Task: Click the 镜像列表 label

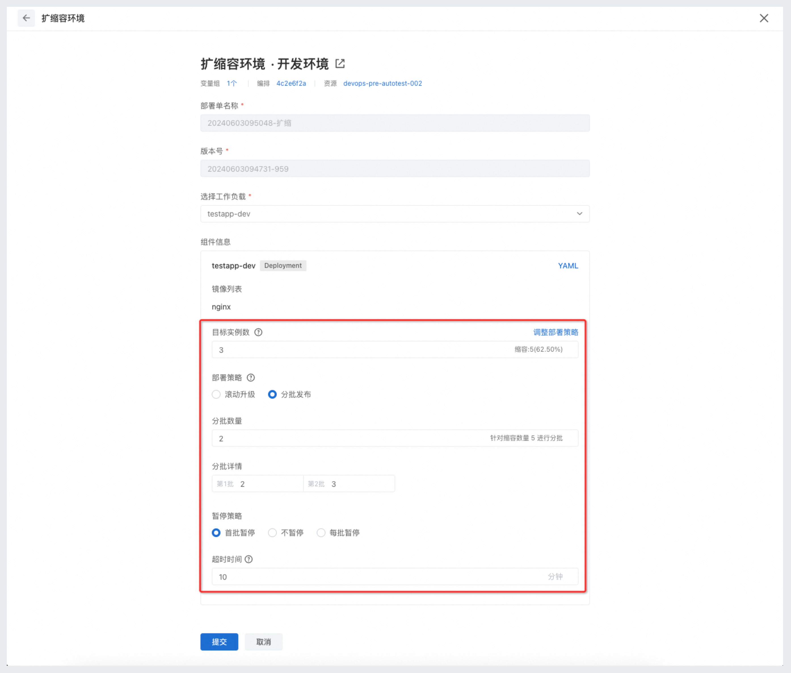Action: pyautogui.click(x=227, y=289)
